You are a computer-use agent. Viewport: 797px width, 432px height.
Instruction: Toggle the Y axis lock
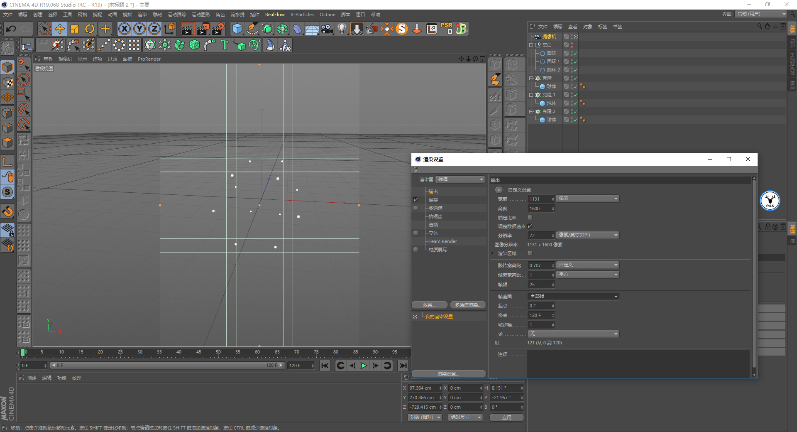pos(139,29)
